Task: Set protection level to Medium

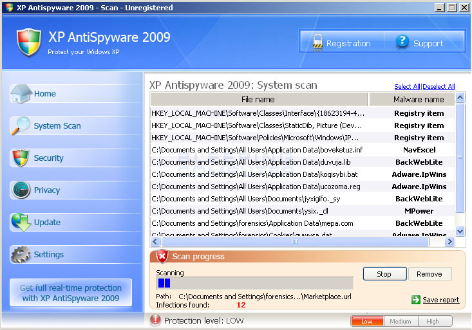Action: (401, 321)
